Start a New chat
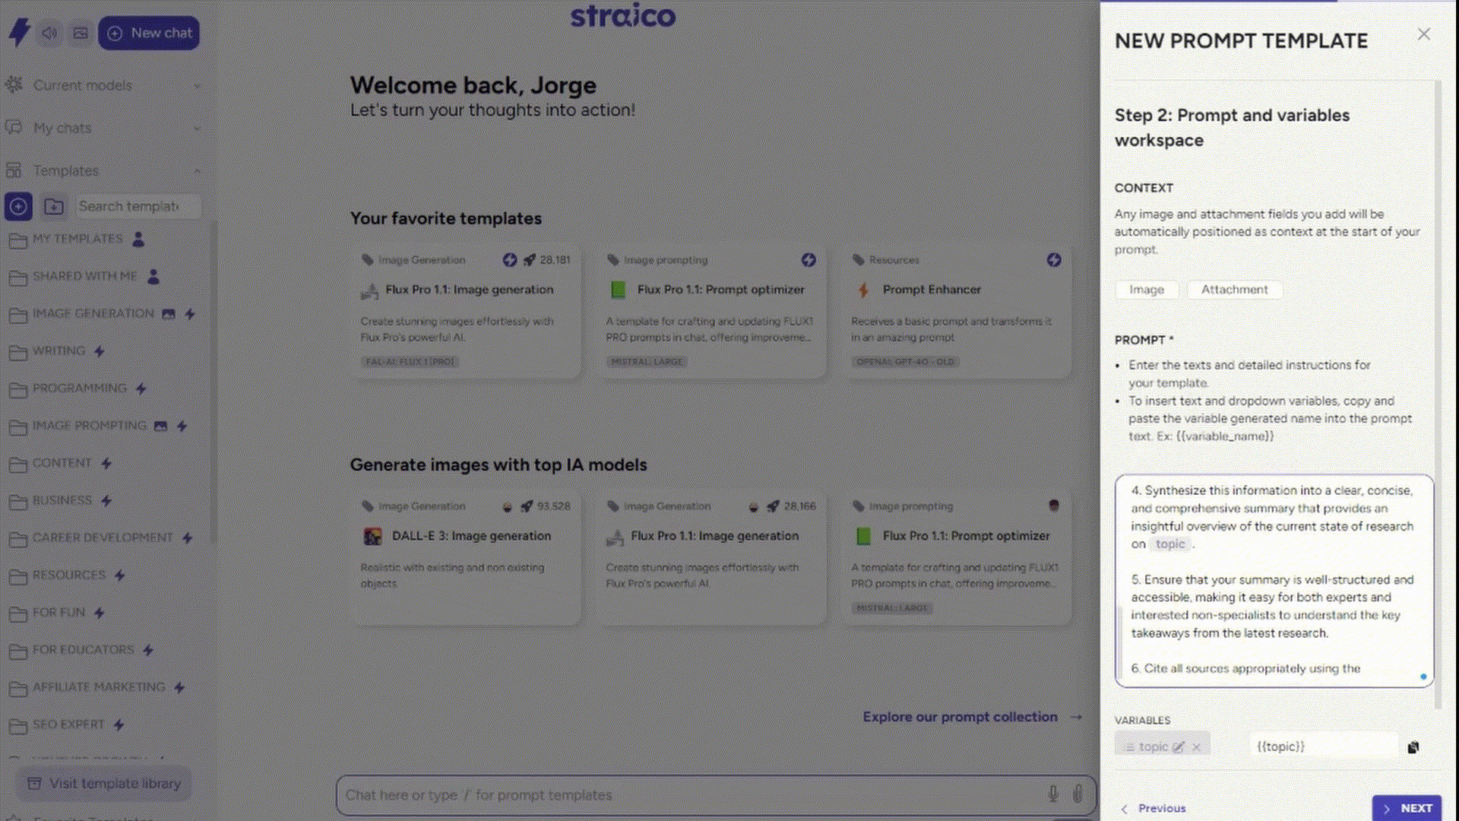The image size is (1459, 821). (x=149, y=33)
